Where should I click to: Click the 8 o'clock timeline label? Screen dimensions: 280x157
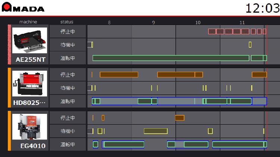pos(109,22)
